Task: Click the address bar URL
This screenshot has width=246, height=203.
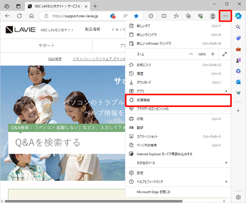Action: point(75,16)
